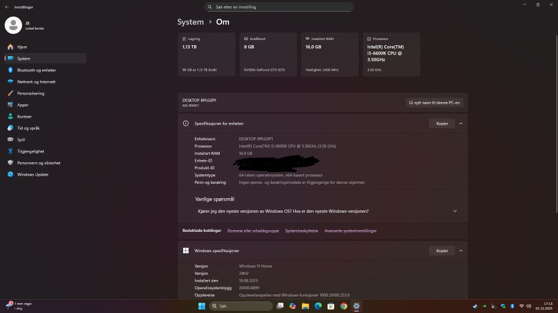Screen dimensions: 558x313
Task: Open Personvern og sikkerhet
Action: point(45,163)
